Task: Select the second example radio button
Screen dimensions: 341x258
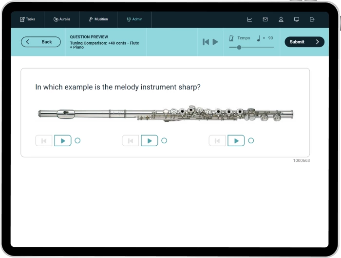Action: coord(164,141)
